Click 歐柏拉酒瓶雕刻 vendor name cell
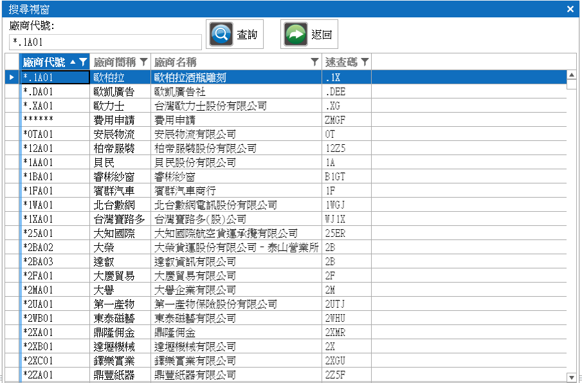 (237, 77)
